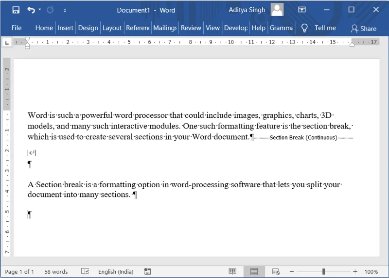Open the Developer tab
Viewport: 389px width, 278px height.
click(x=236, y=28)
